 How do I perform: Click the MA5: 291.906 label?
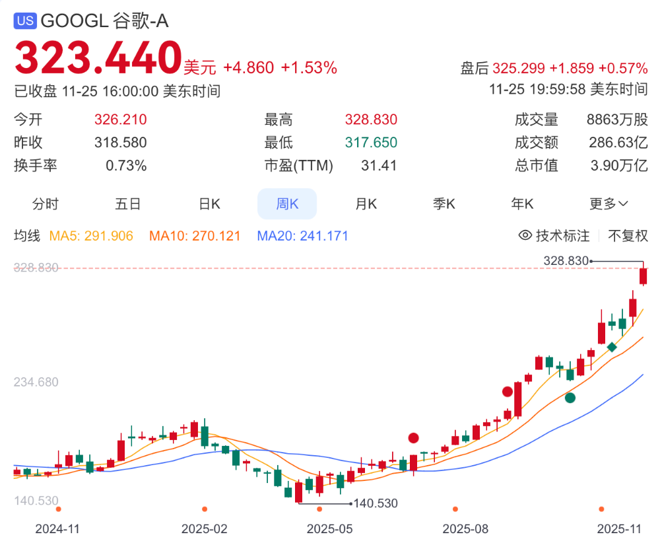pos(91,236)
